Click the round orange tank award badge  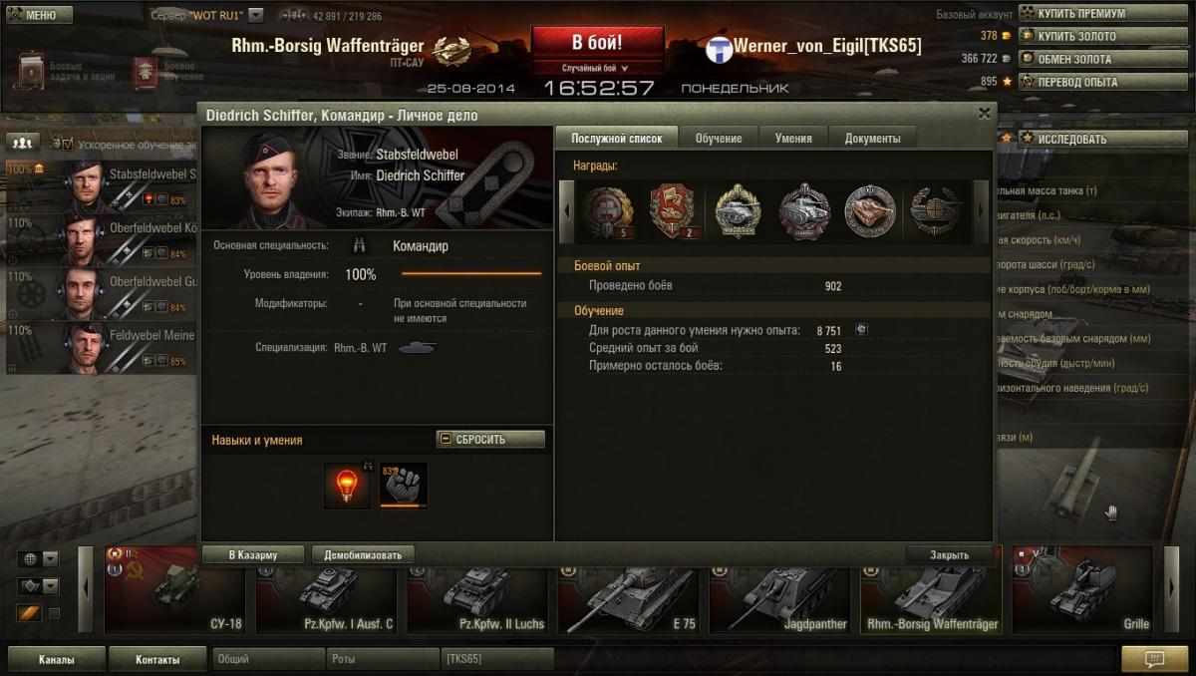click(x=870, y=211)
